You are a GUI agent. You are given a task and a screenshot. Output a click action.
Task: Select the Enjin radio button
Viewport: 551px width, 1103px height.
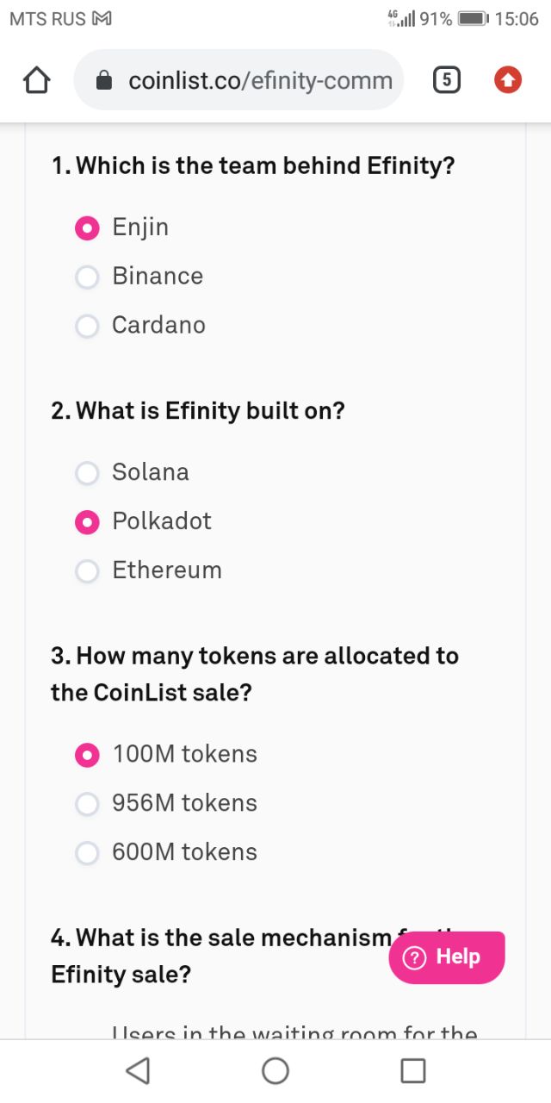87,227
